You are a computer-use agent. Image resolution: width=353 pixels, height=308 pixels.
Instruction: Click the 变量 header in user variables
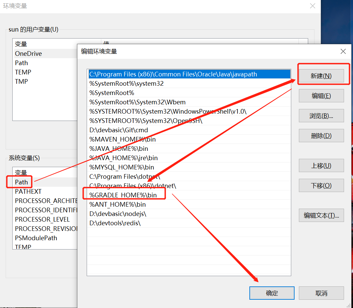(x=21, y=44)
